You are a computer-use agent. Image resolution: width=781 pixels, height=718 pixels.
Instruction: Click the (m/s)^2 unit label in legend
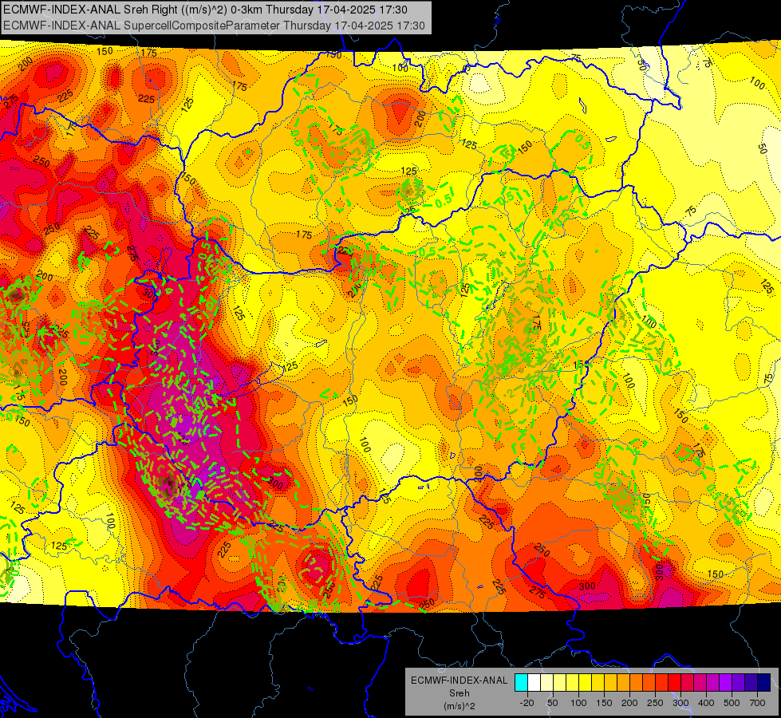pyautogui.click(x=460, y=706)
